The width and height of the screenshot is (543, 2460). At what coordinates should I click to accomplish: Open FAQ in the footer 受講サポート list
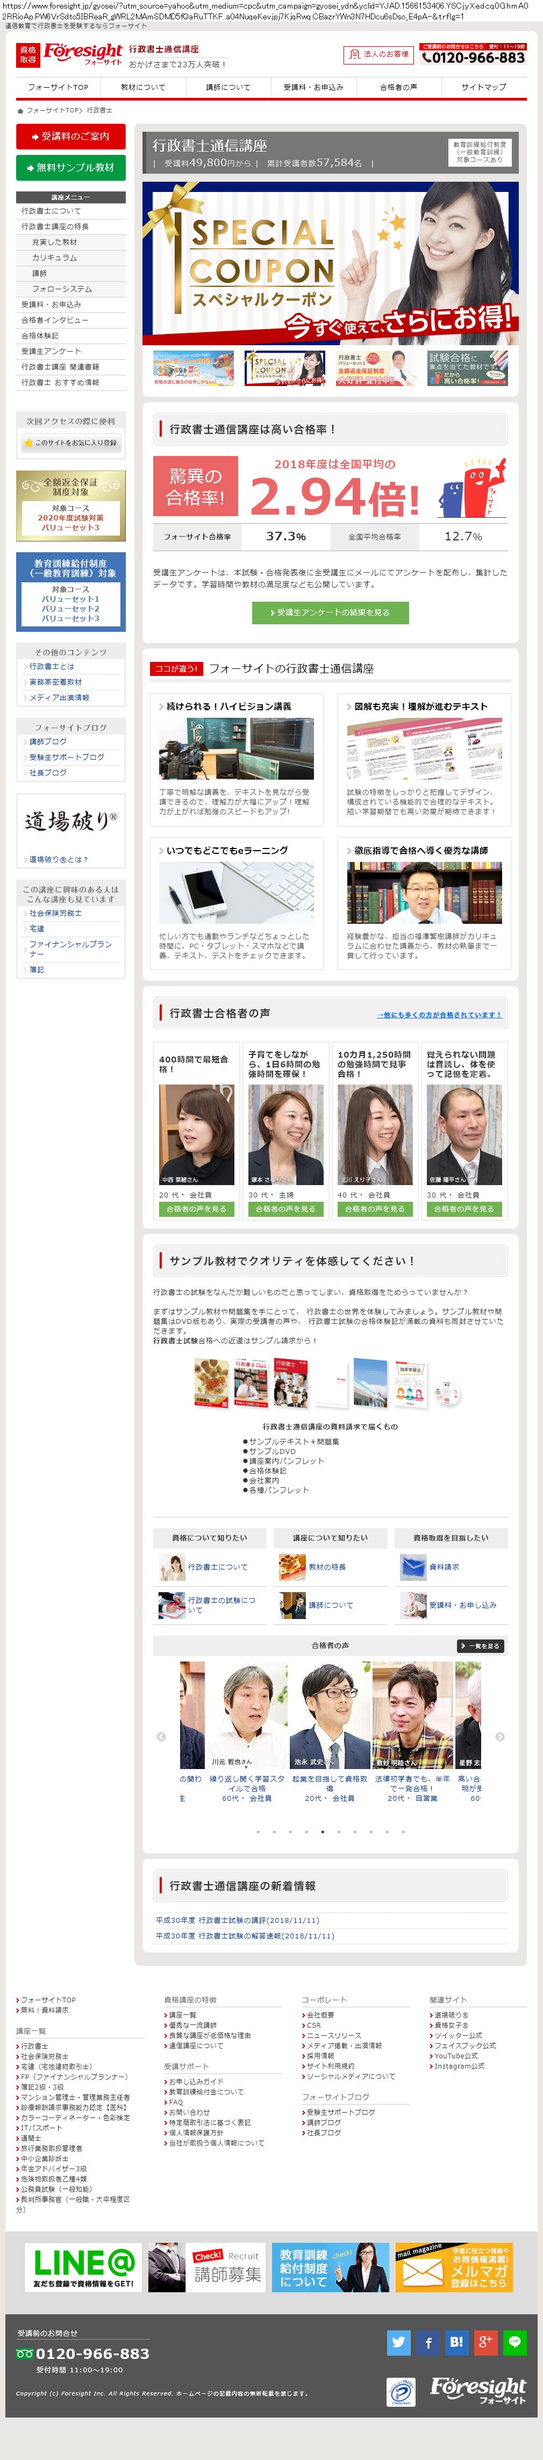(176, 2102)
